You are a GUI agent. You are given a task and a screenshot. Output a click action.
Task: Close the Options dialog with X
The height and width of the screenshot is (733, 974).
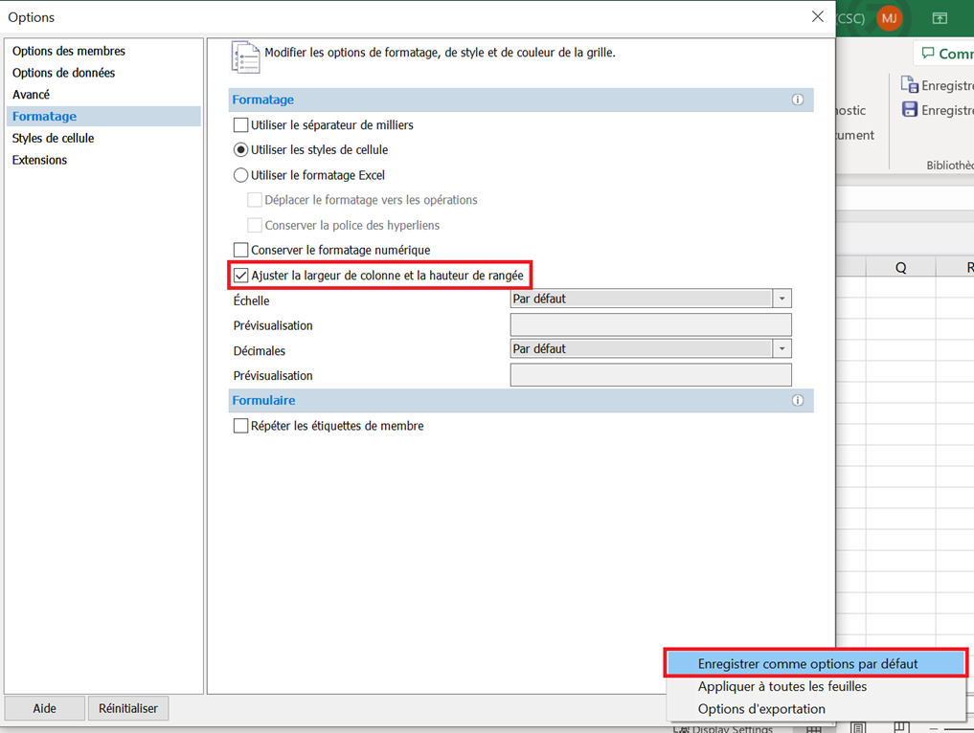[817, 16]
